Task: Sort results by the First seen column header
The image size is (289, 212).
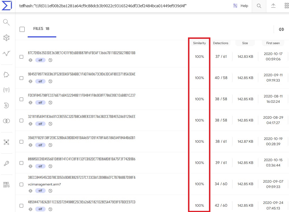Action: tap(273, 43)
